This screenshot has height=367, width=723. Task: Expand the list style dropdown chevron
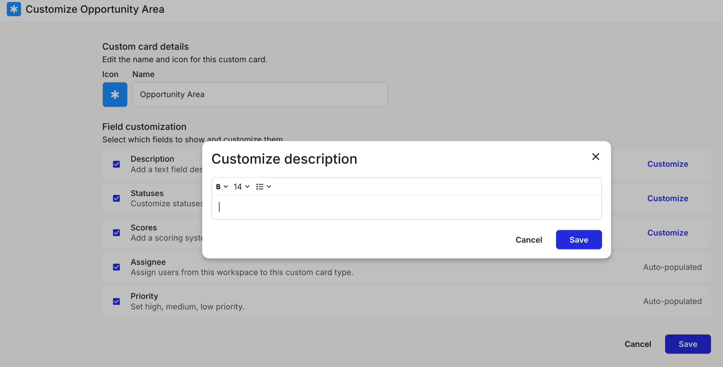tap(269, 187)
